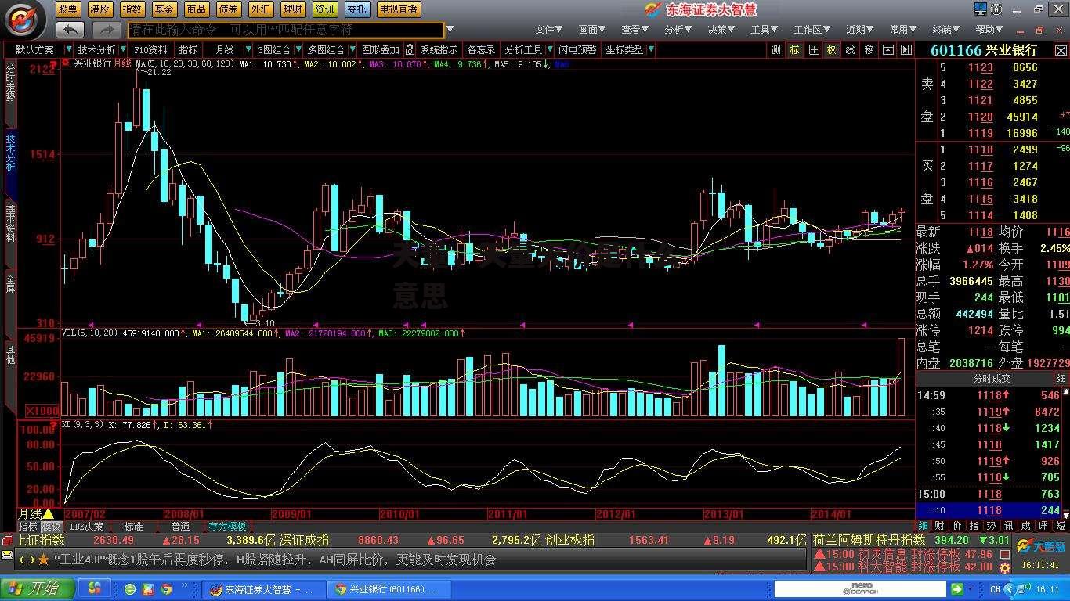Open the 画面 menu

592,30
